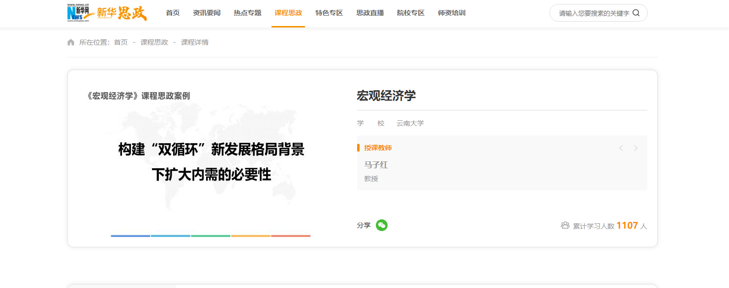729x288 pixels.
Task: Open the 首页 navigation tab
Action: pos(173,13)
